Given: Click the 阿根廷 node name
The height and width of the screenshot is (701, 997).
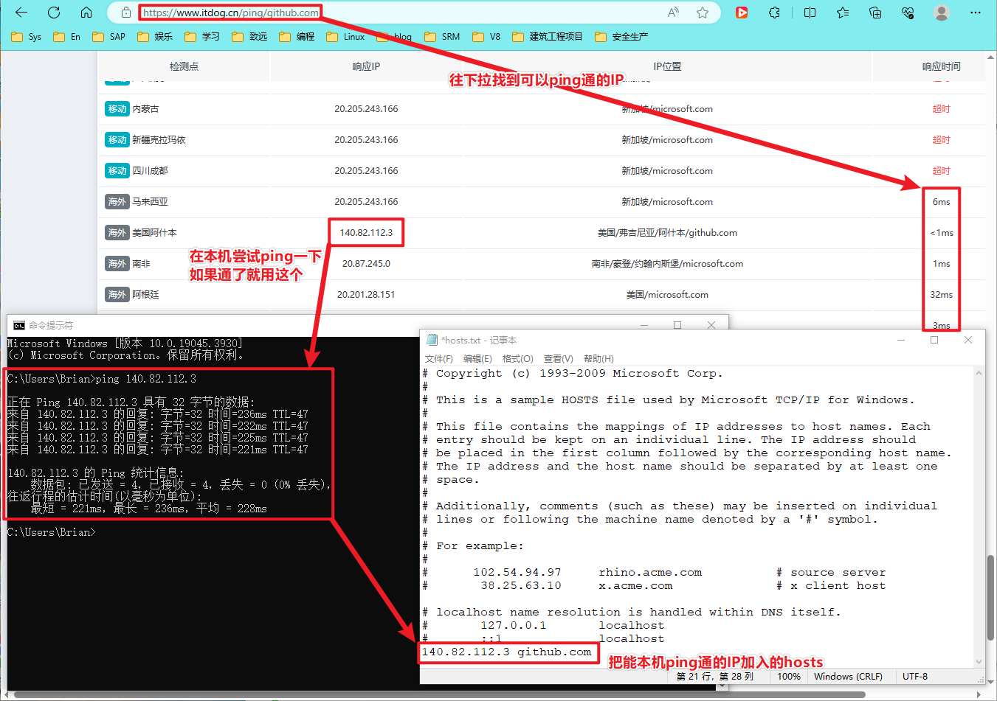Looking at the screenshot, I should tap(145, 295).
